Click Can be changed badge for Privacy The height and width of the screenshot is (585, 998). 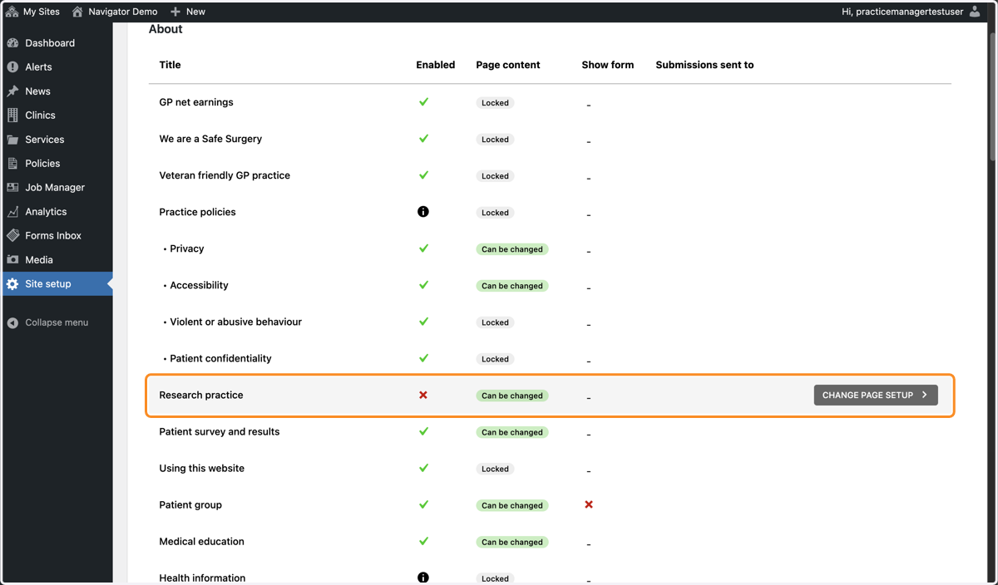512,249
